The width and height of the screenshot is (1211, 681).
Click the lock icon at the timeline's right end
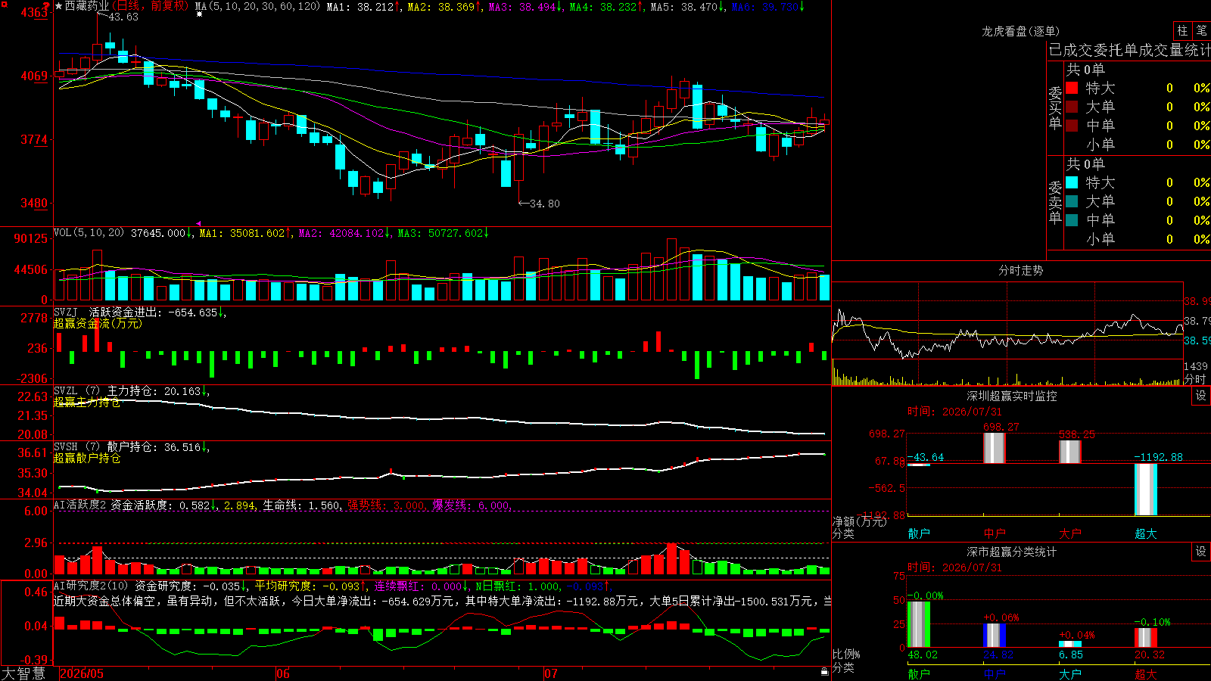[824, 672]
